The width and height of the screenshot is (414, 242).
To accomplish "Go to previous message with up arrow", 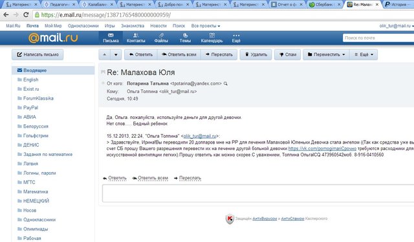I will click(105, 55).
